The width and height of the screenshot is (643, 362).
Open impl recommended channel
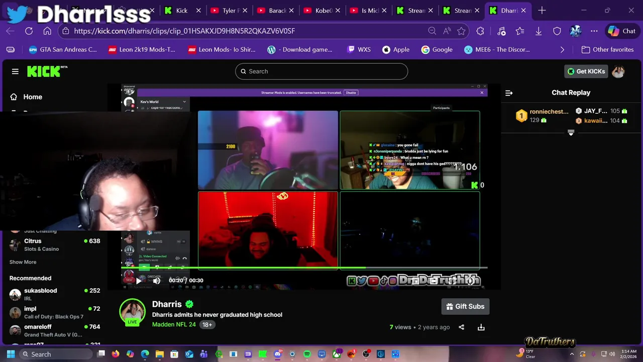point(55,312)
